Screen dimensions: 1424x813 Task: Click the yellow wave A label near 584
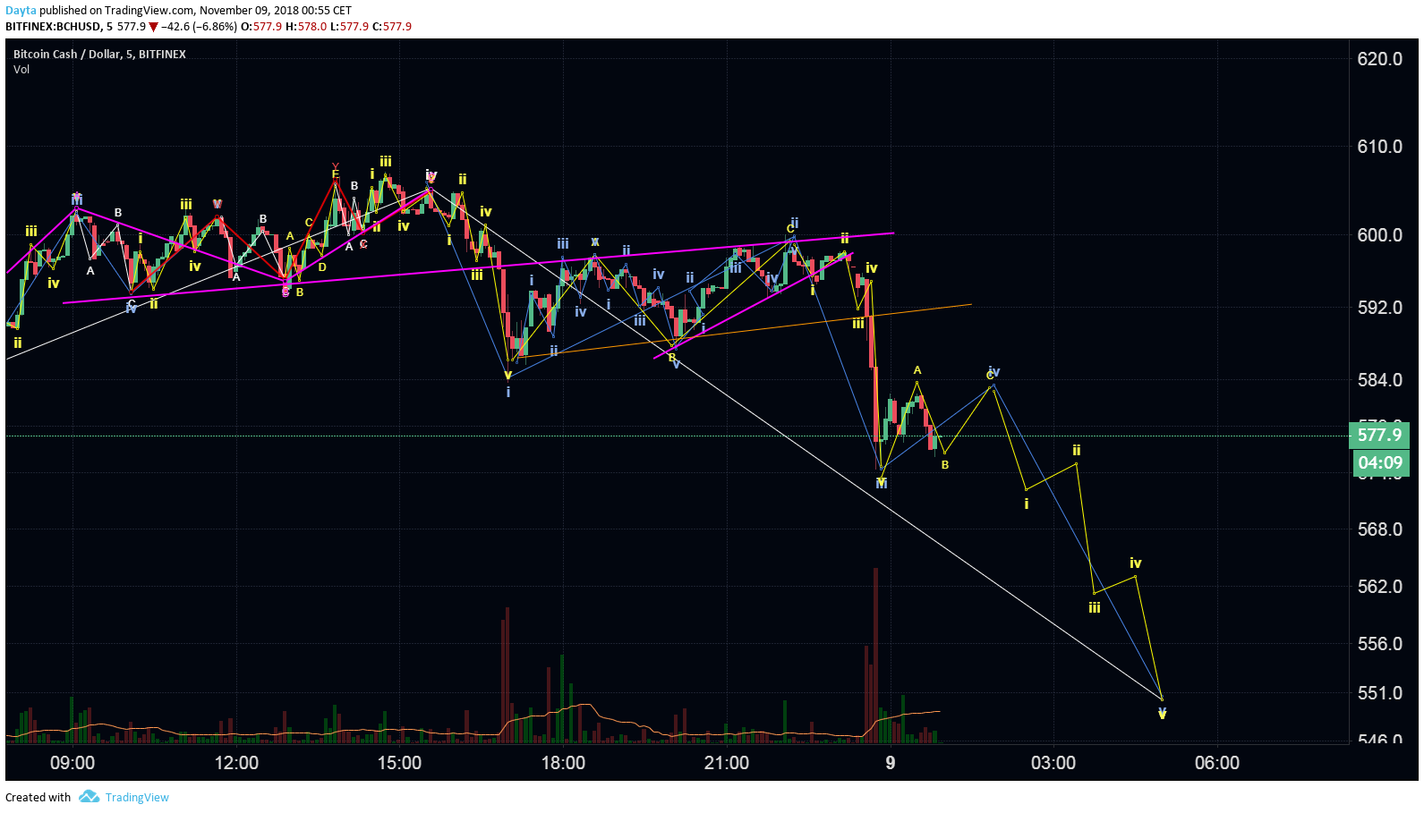[917, 370]
